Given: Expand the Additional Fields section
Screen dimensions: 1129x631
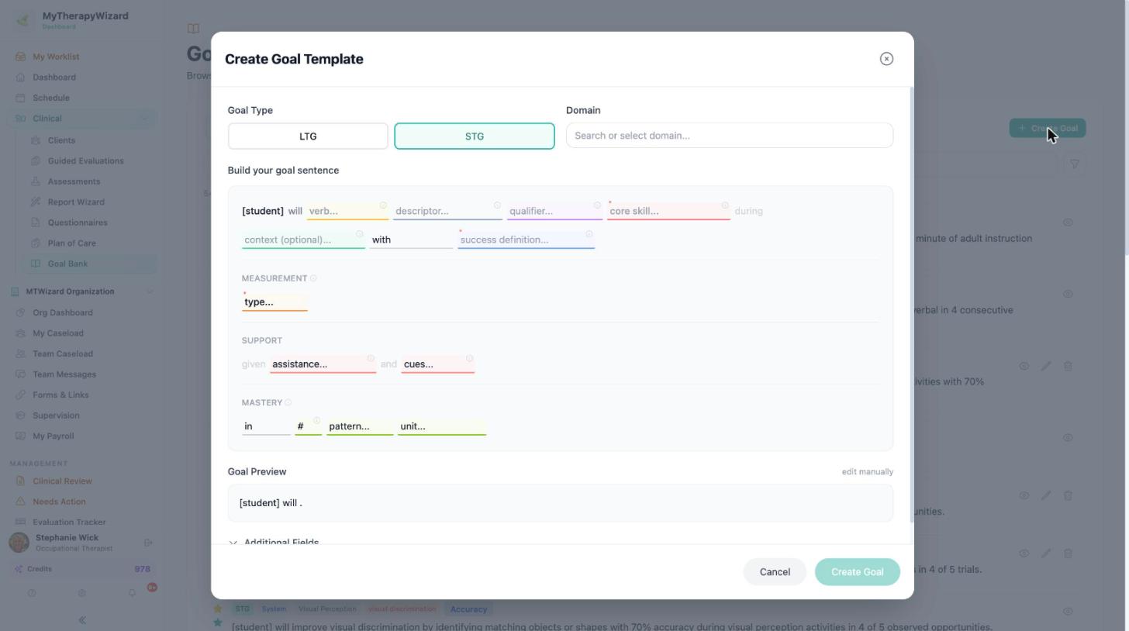Looking at the screenshot, I should pos(274,542).
